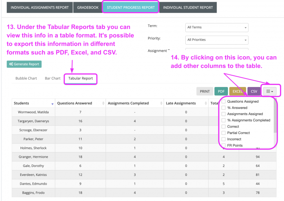The height and width of the screenshot is (201, 284).
Task: Expand the Term dropdown
Action: tap(217, 28)
